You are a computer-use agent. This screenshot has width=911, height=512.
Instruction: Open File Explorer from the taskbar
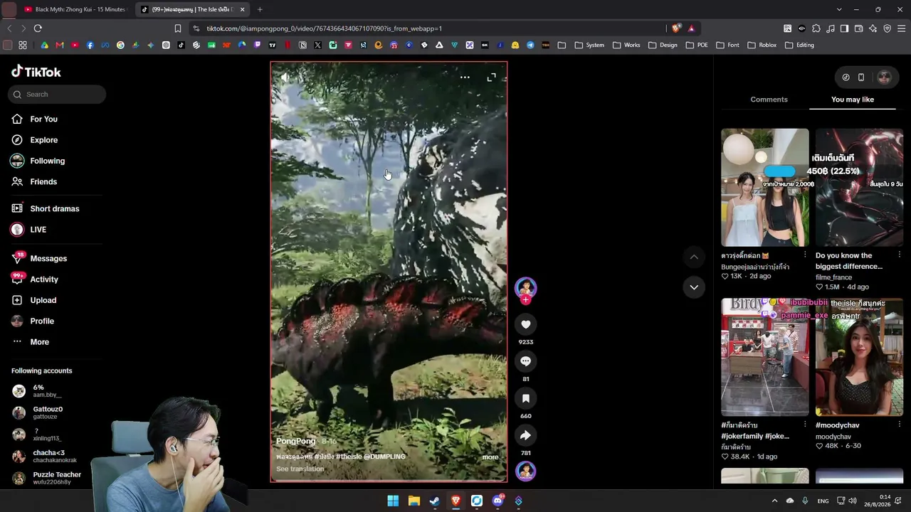[414, 501]
